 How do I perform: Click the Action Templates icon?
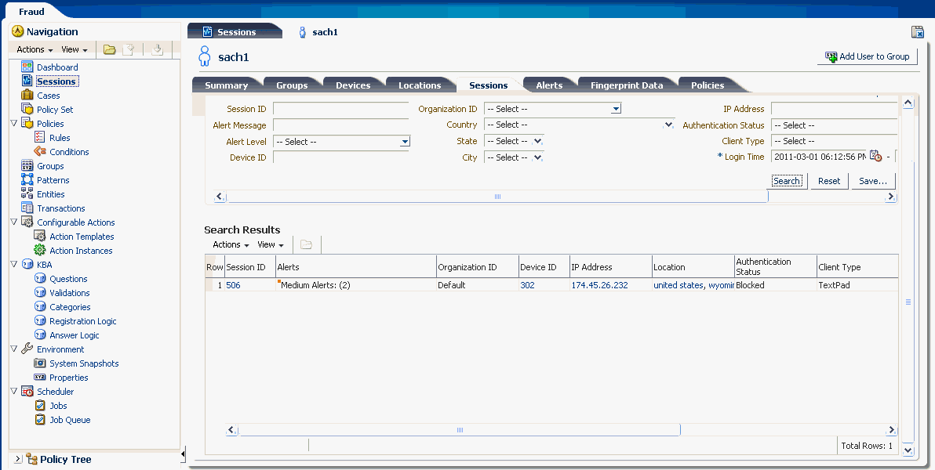[x=40, y=236]
